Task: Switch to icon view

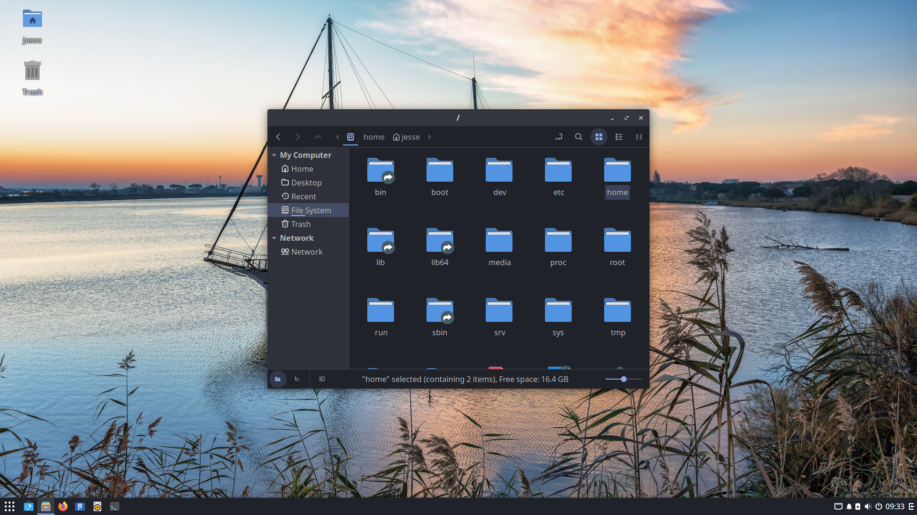Action: click(599, 137)
